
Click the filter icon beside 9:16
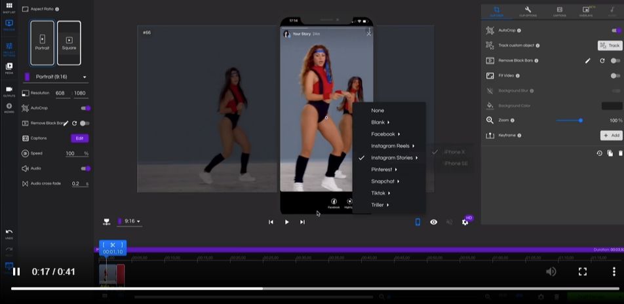[107, 221]
